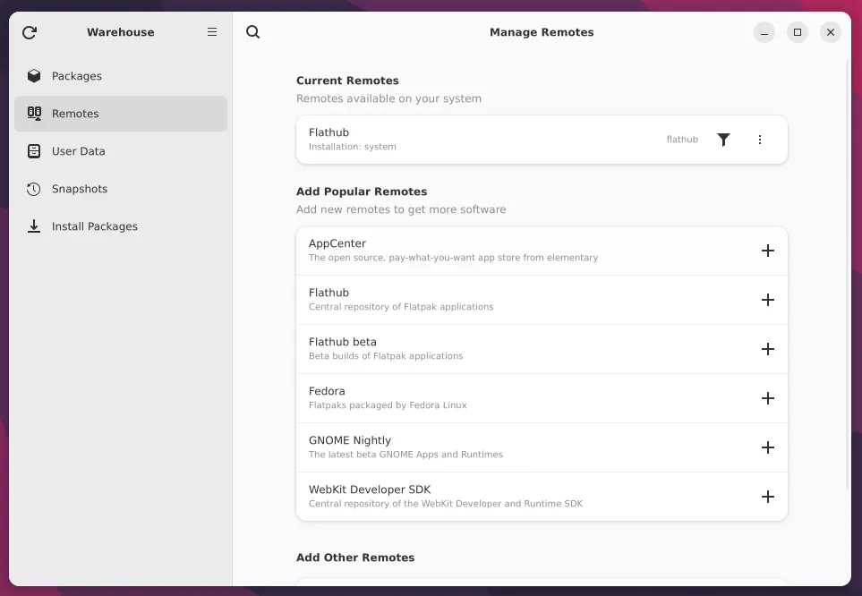Open the search for remotes
Image resolution: width=862 pixels, height=596 pixels.
253,32
